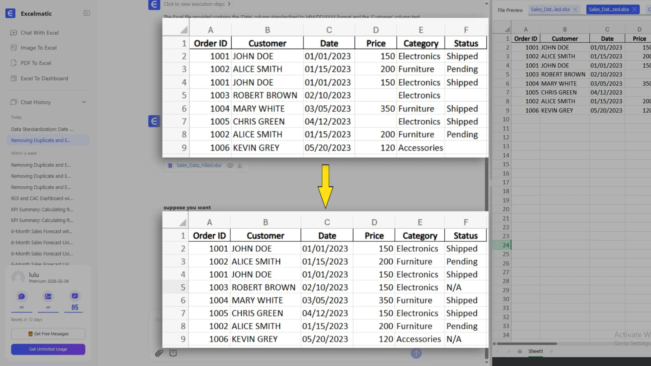Click Get Free Messages button
The image size is (651, 366).
pyautogui.click(x=48, y=334)
